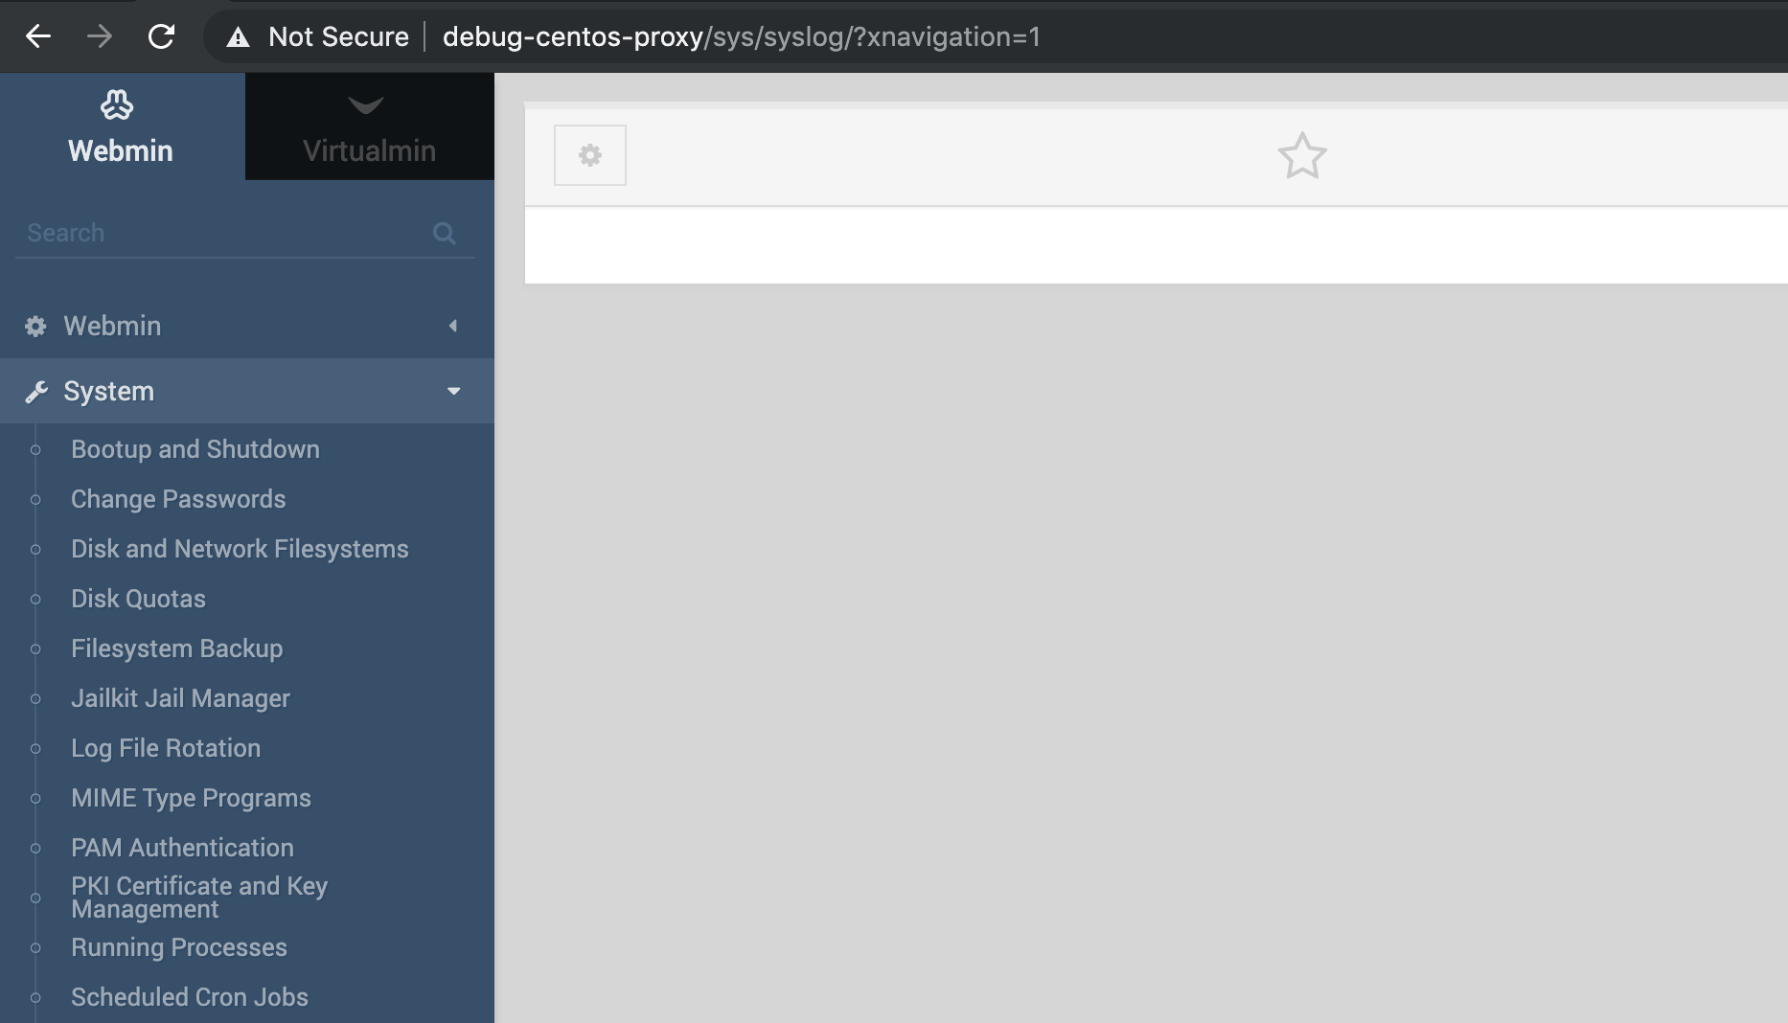Image resolution: width=1788 pixels, height=1023 pixels.
Task: Open Change Passwords
Action: 178,499
